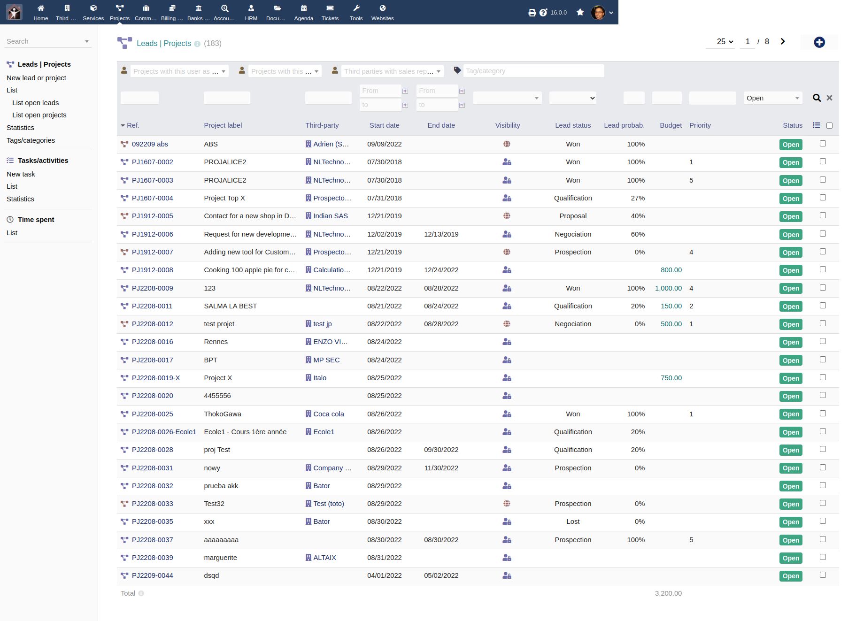Open project link PJ1912-0005

coord(152,216)
